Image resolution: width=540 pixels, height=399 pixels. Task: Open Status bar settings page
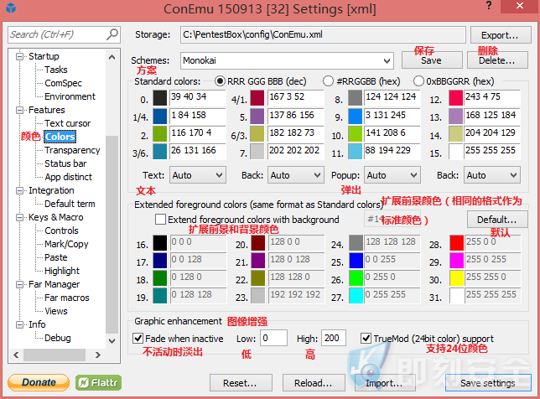click(65, 163)
